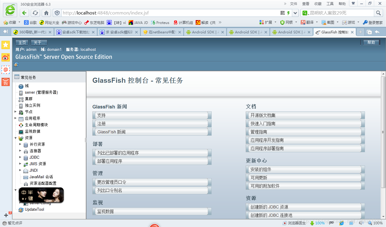Open the 文件 menu
Viewport: 386px width, 227px height.
[294, 4]
